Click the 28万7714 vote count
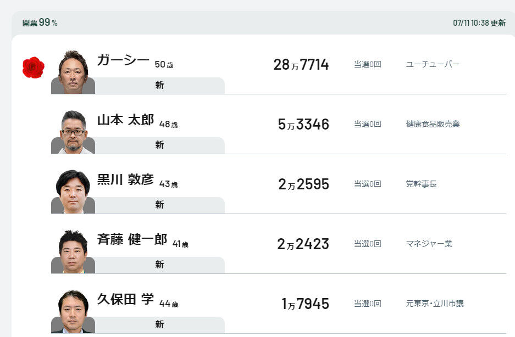Viewport: 515px width, 337px height. 301,65
